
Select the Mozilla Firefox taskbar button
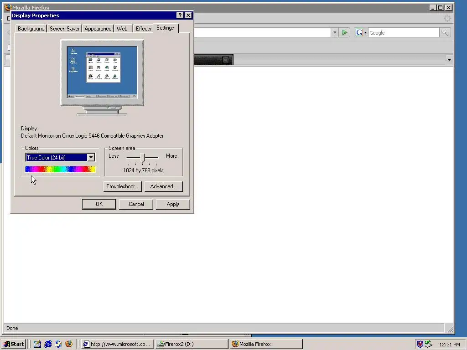coord(266,344)
